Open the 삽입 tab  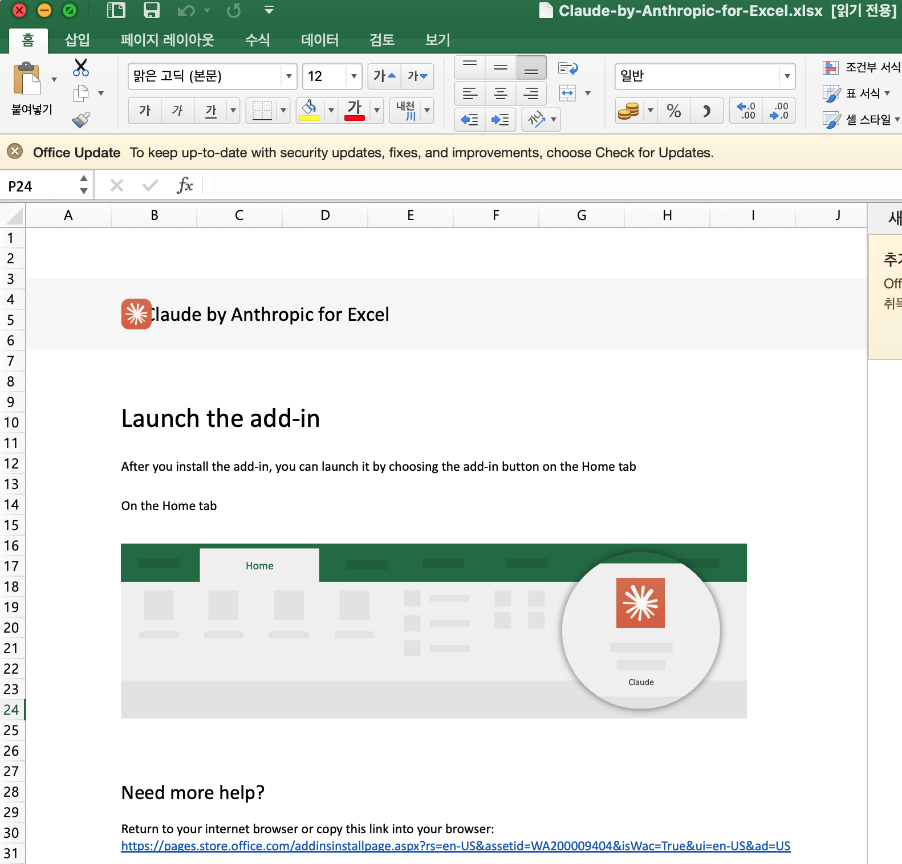[x=78, y=40]
